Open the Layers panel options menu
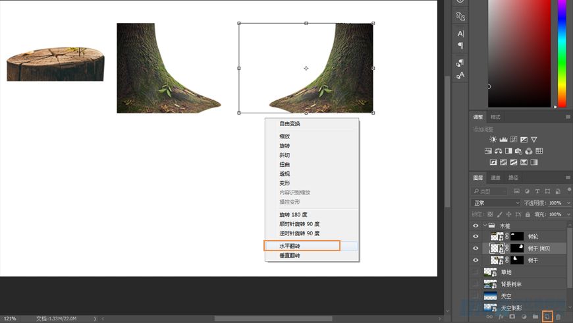The height and width of the screenshot is (323, 573). [x=568, y=178]
